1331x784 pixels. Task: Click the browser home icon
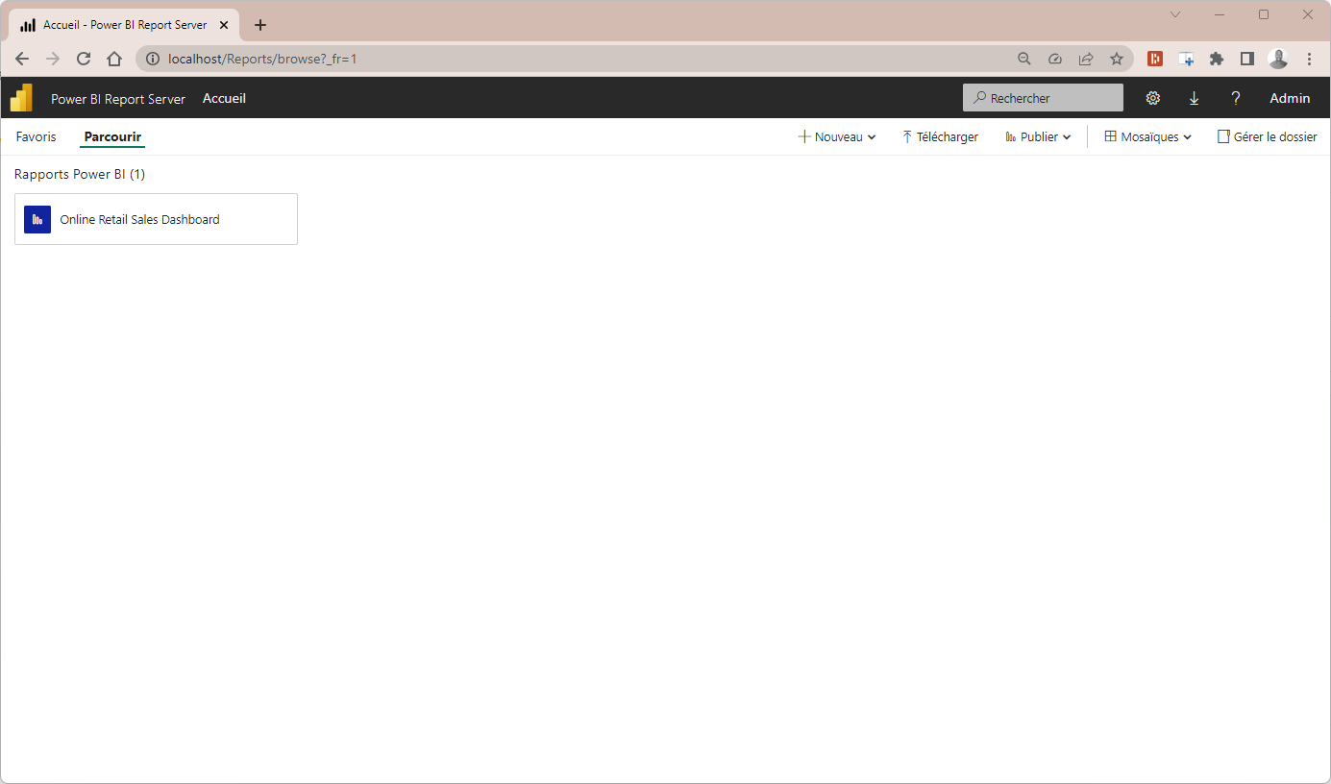point(114,59)
